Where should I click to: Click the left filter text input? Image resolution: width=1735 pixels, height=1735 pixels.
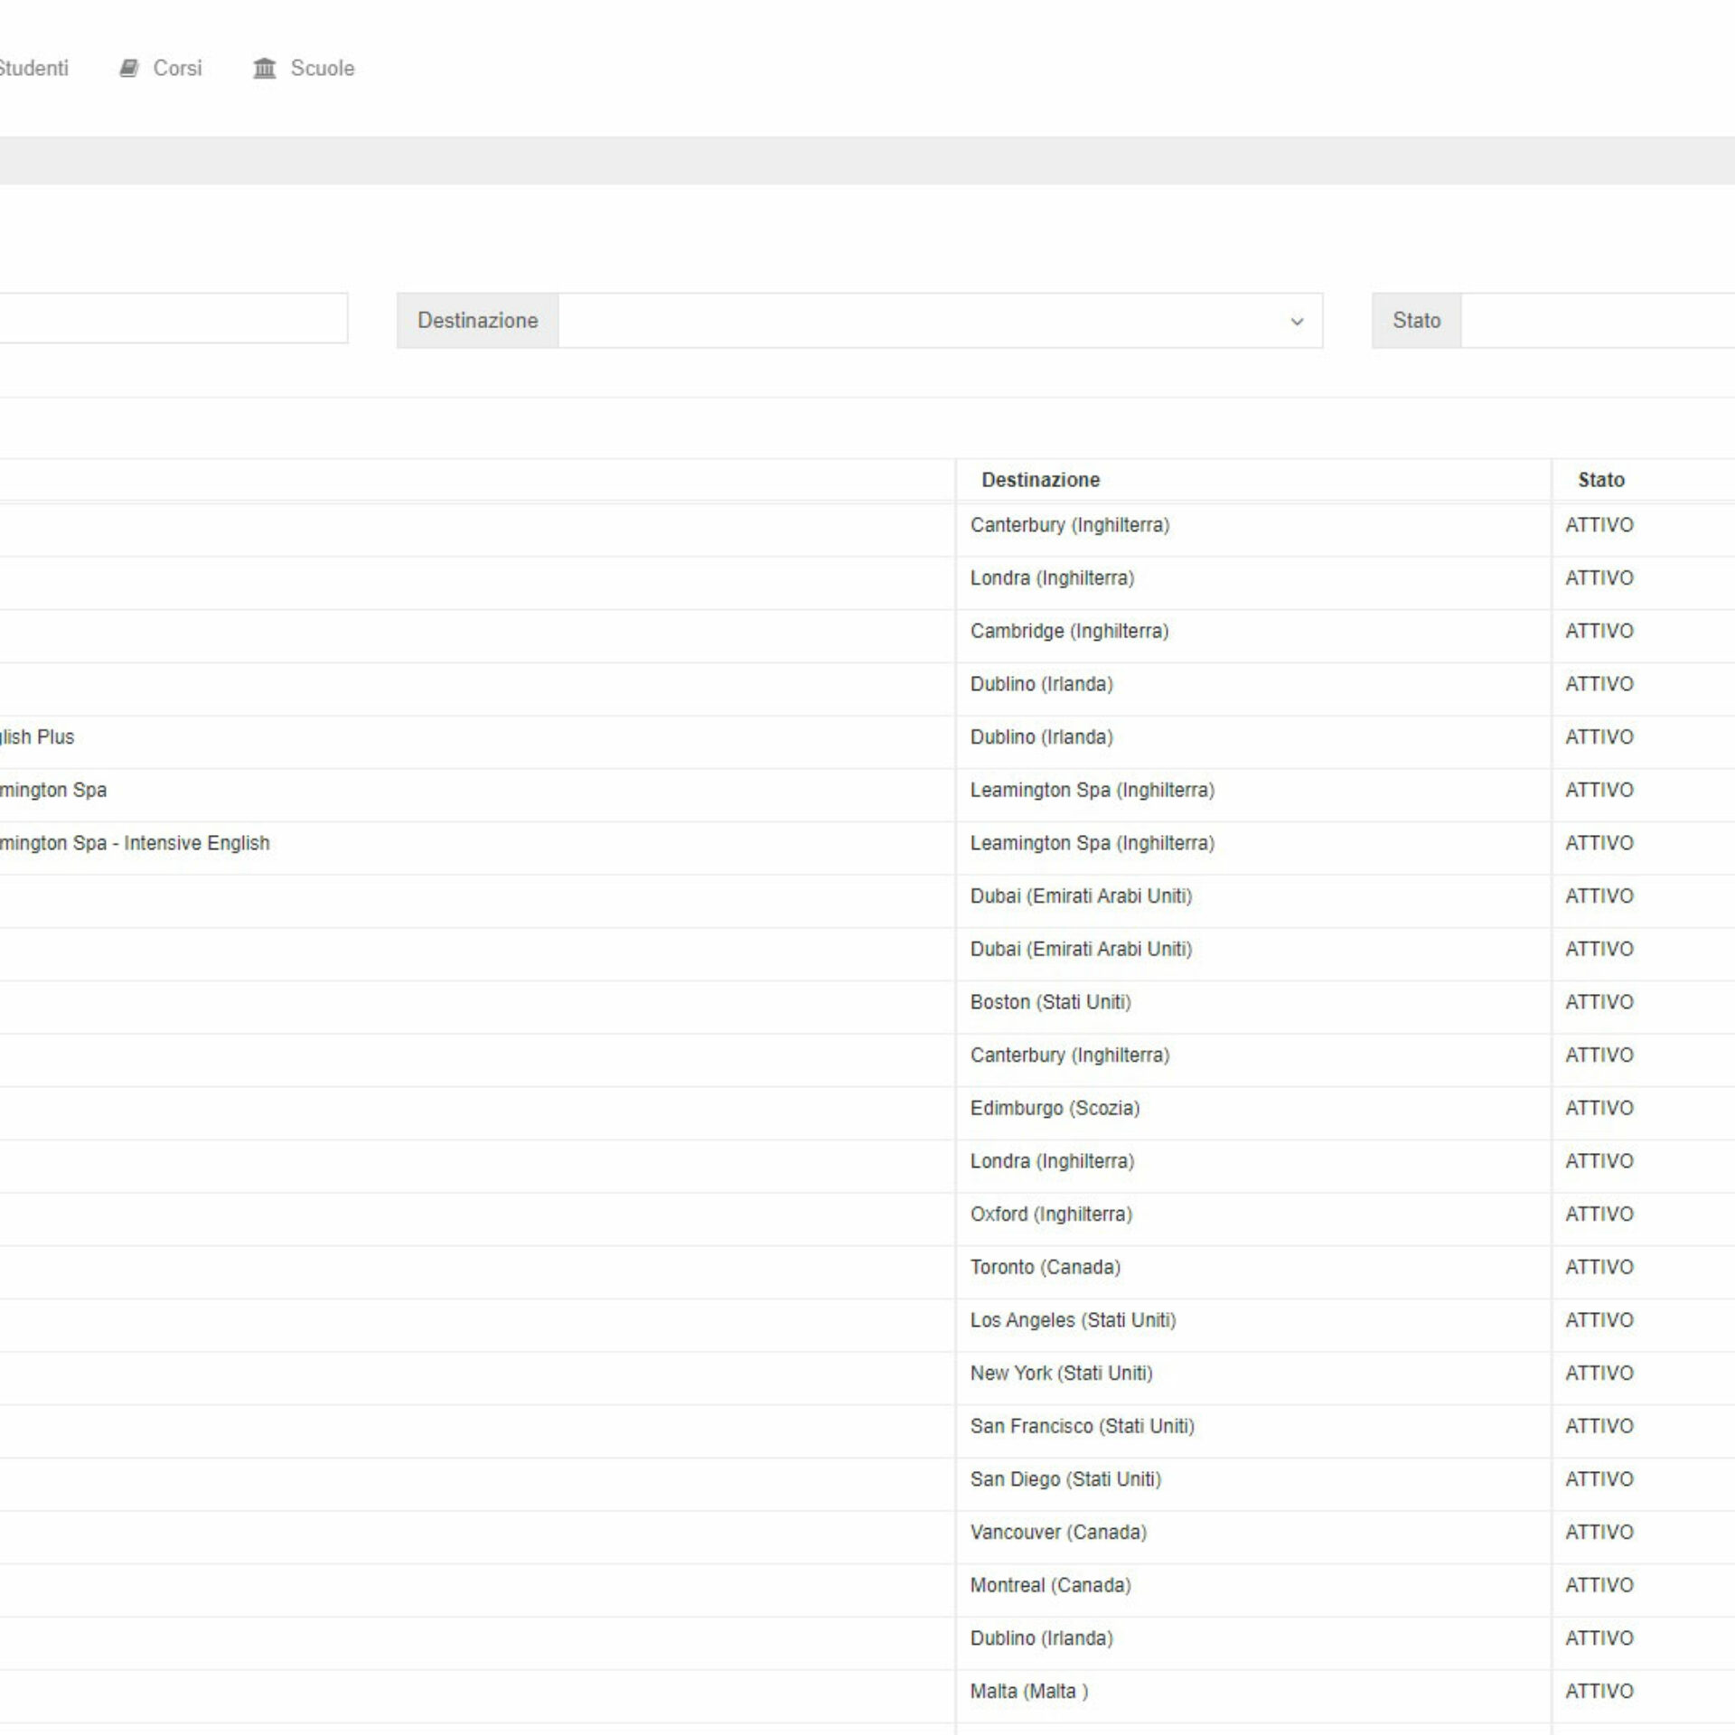pos(172,318)
